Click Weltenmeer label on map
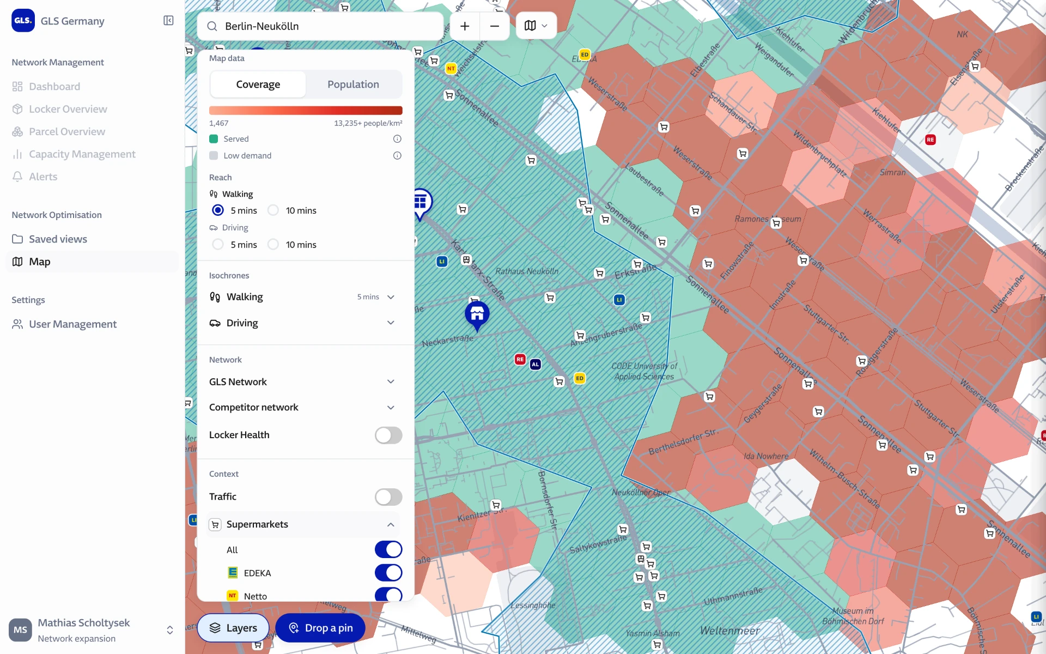Screen dimensions: 1046x654 point(730,631)
